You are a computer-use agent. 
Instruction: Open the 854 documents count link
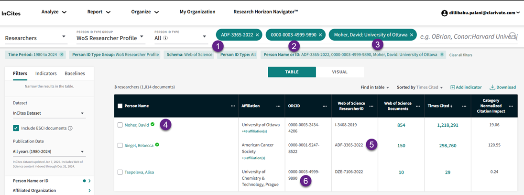401,125
